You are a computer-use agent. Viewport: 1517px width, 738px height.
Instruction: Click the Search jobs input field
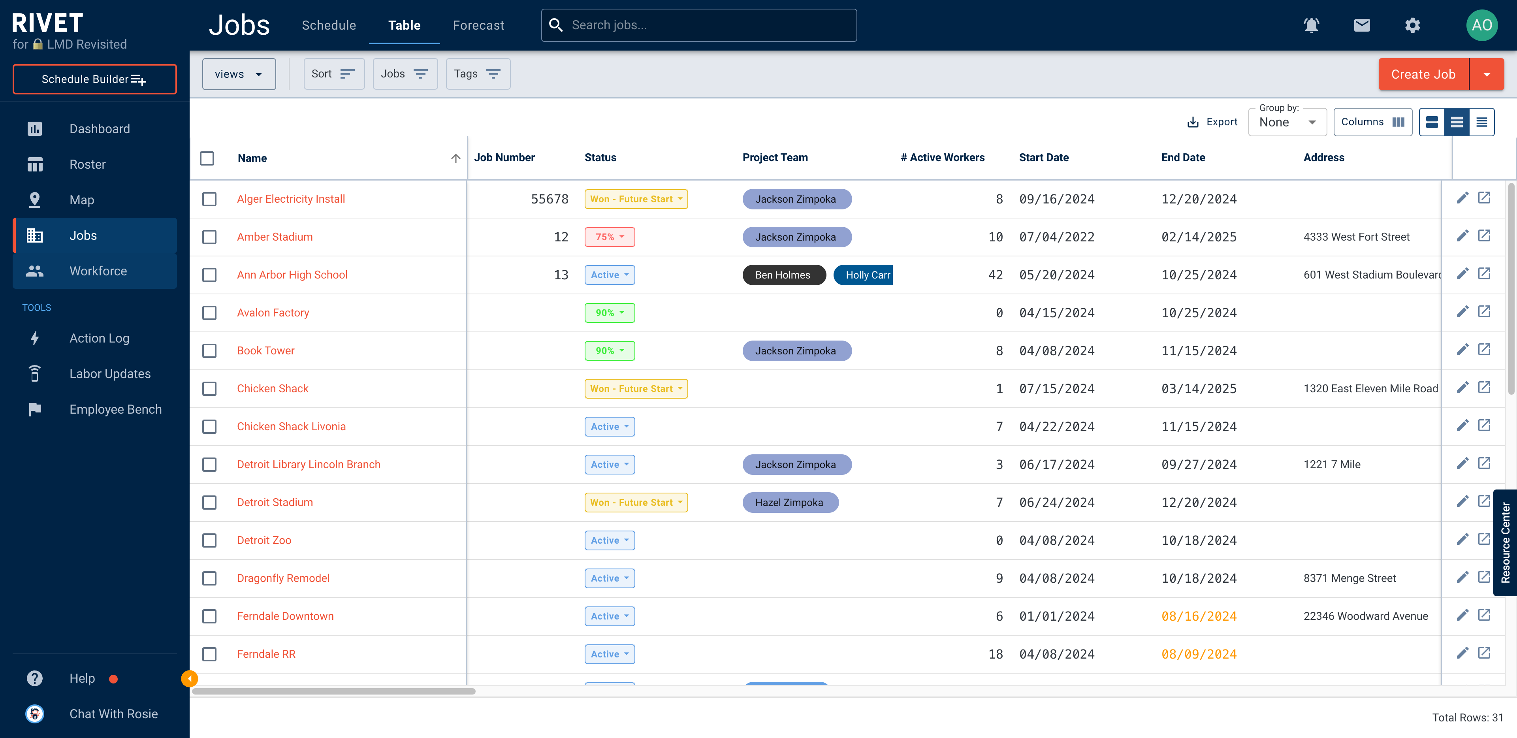(x=698, y=25)
